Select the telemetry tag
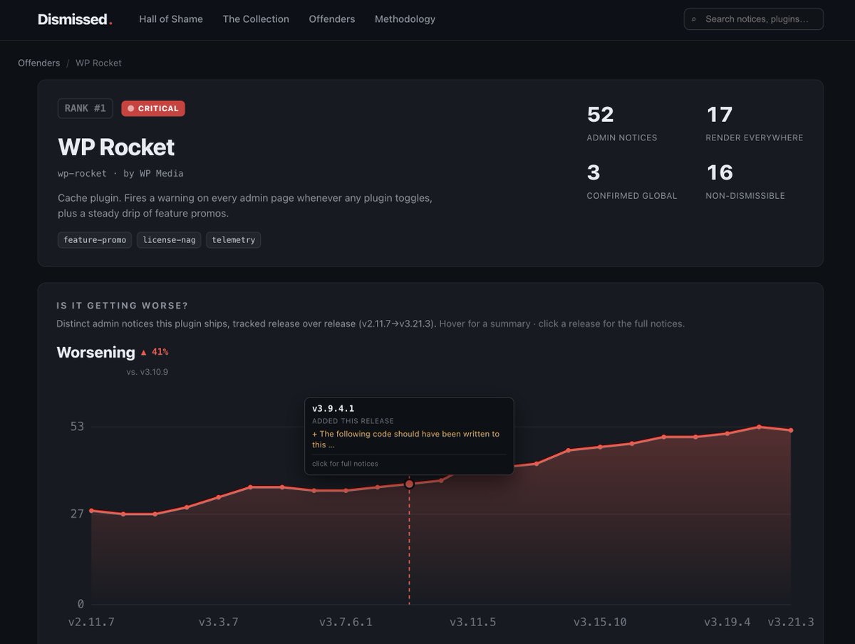Screen dimensions: 855x644 click(233, 240)
